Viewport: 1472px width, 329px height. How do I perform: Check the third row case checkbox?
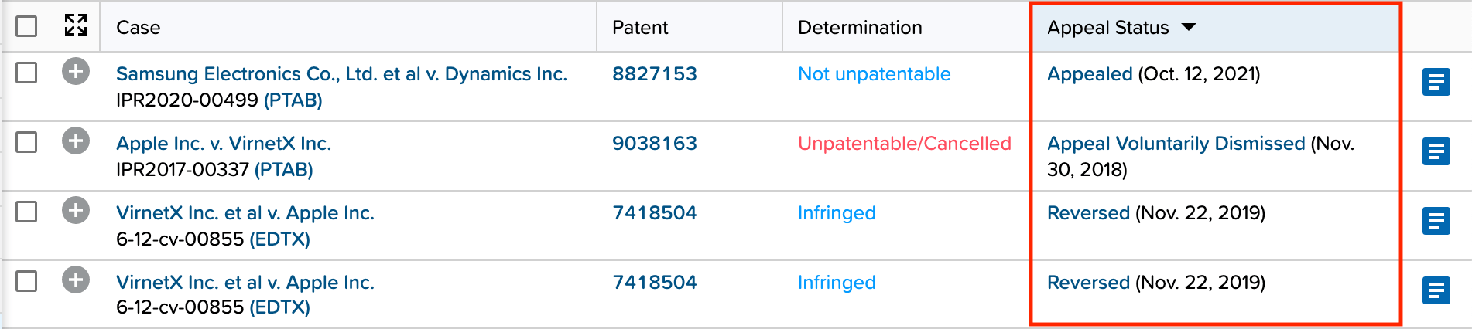[26, 212]
